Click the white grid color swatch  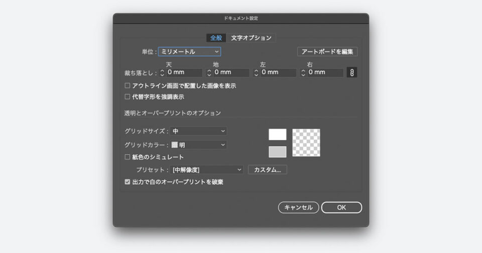point(278,135)
